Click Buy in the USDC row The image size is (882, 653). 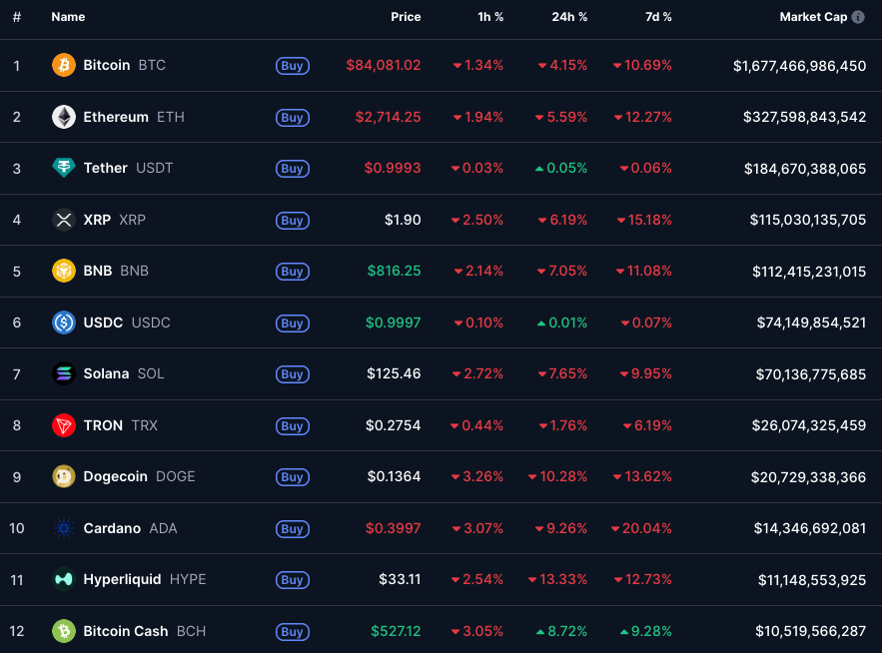pyautogui.click(x=292, y=323)
